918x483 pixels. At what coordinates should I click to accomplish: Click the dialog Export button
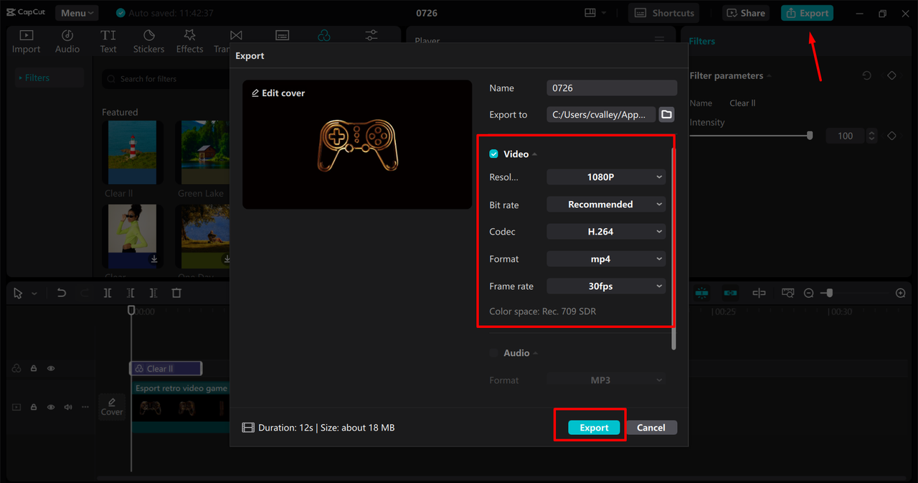[594, 428]
